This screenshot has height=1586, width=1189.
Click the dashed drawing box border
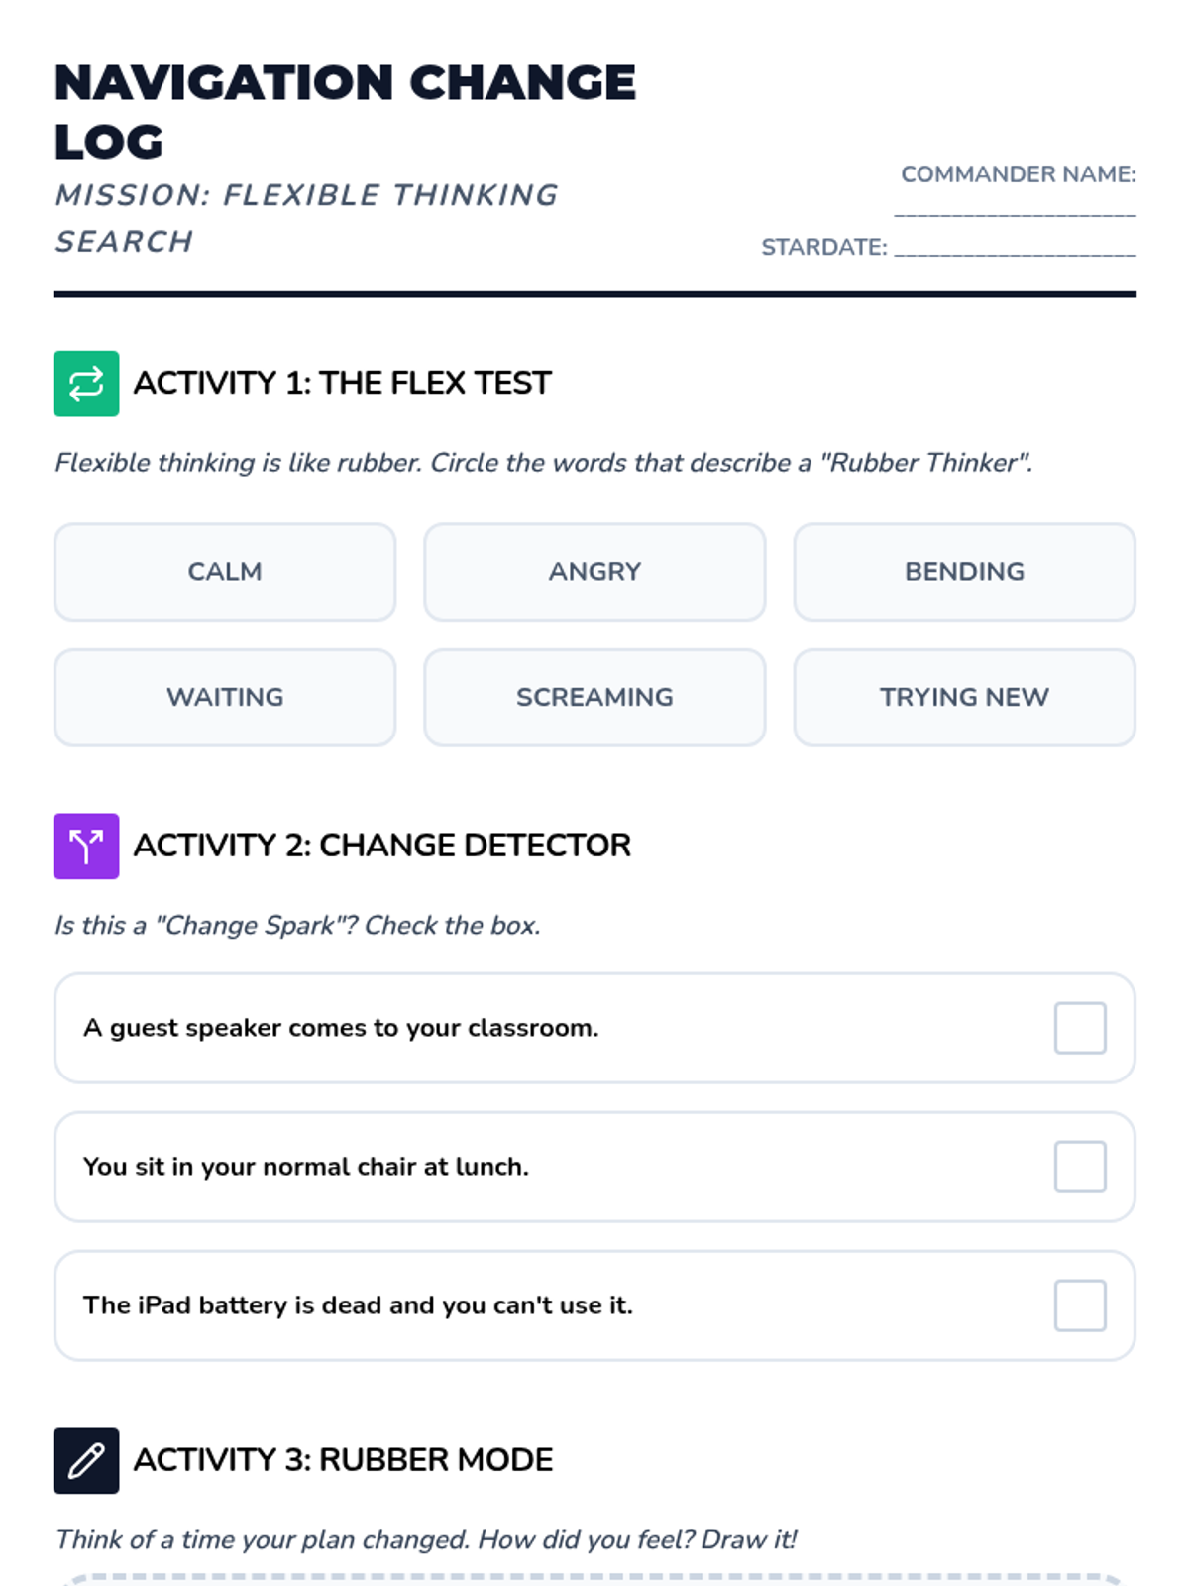tap(594, 1576)
